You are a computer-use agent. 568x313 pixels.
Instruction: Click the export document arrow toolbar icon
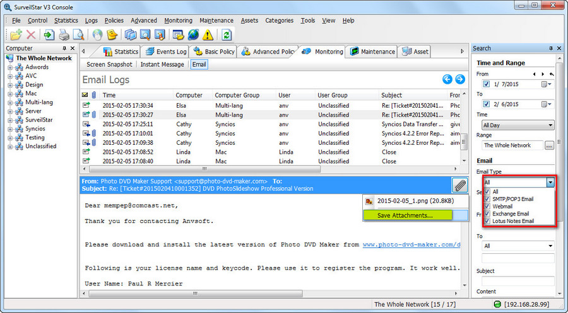point(49,35)
